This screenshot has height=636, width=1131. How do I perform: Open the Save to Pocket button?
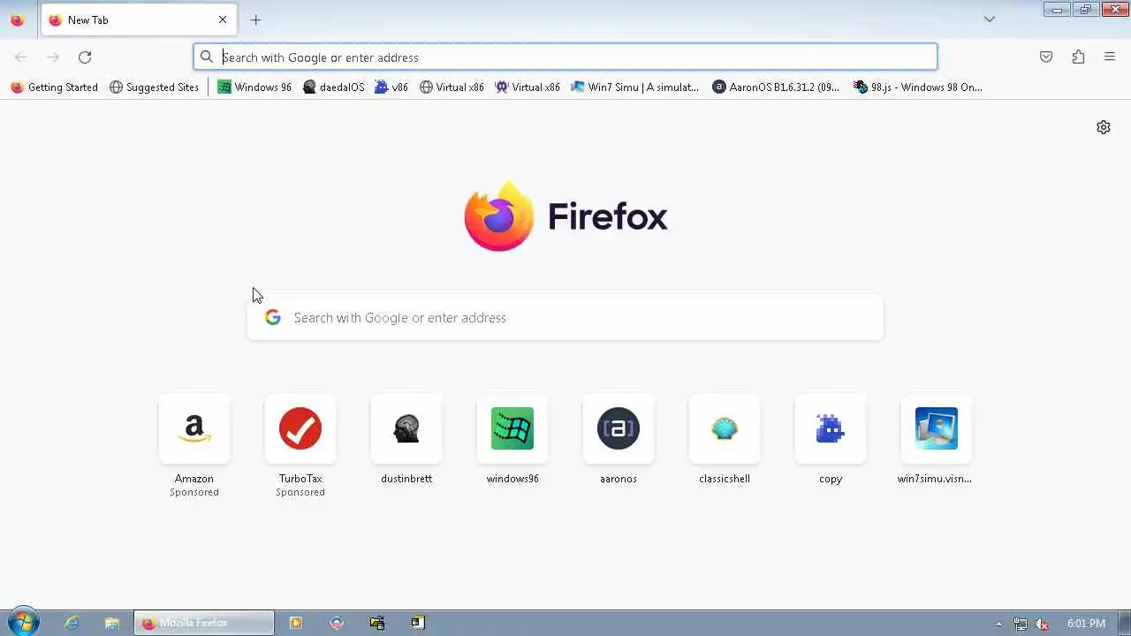point(1046,57)
